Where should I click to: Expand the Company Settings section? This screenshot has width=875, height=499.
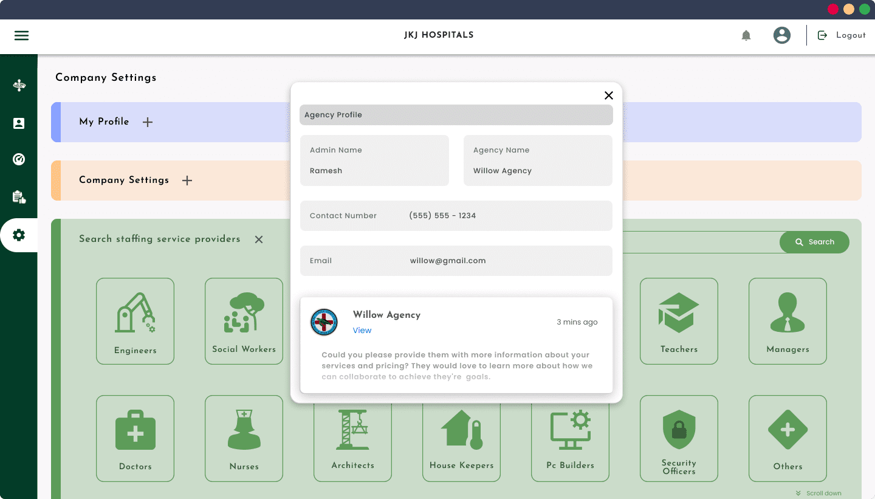[187, 181]
